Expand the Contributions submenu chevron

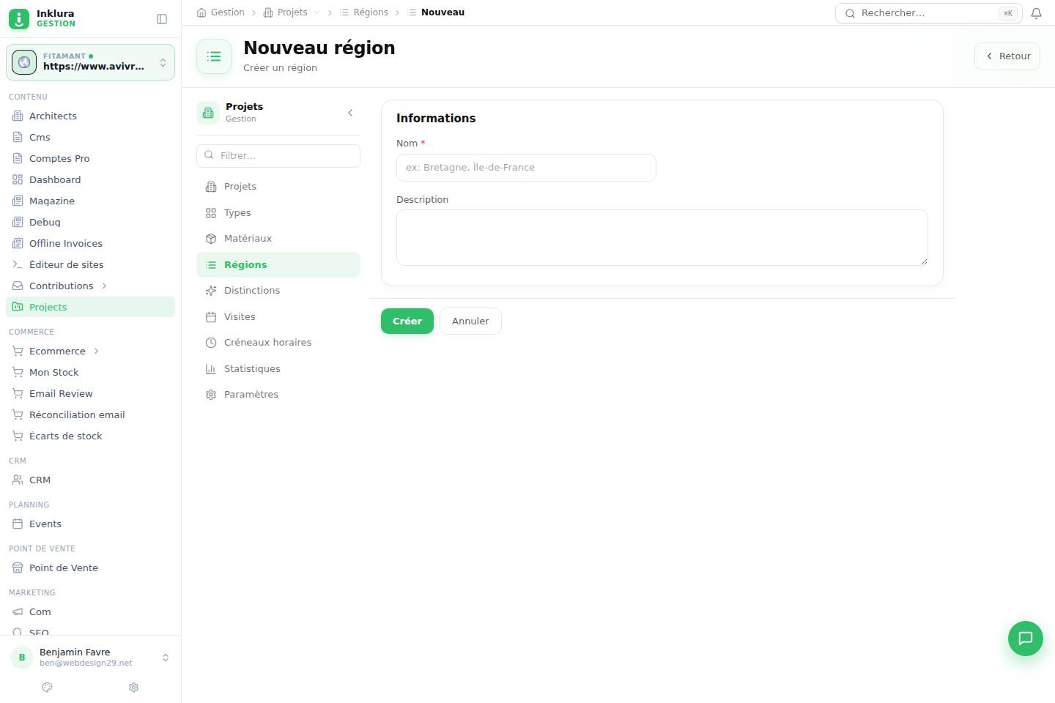point(104,286)
